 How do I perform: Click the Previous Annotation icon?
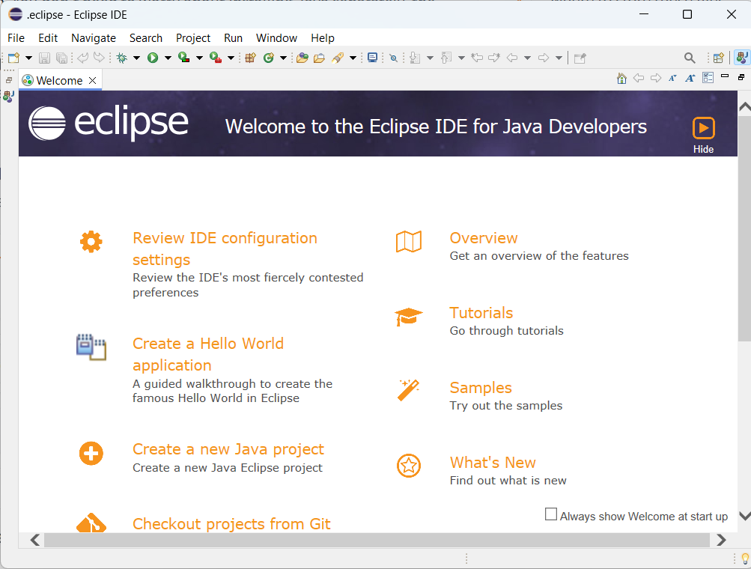pos(446,58)
